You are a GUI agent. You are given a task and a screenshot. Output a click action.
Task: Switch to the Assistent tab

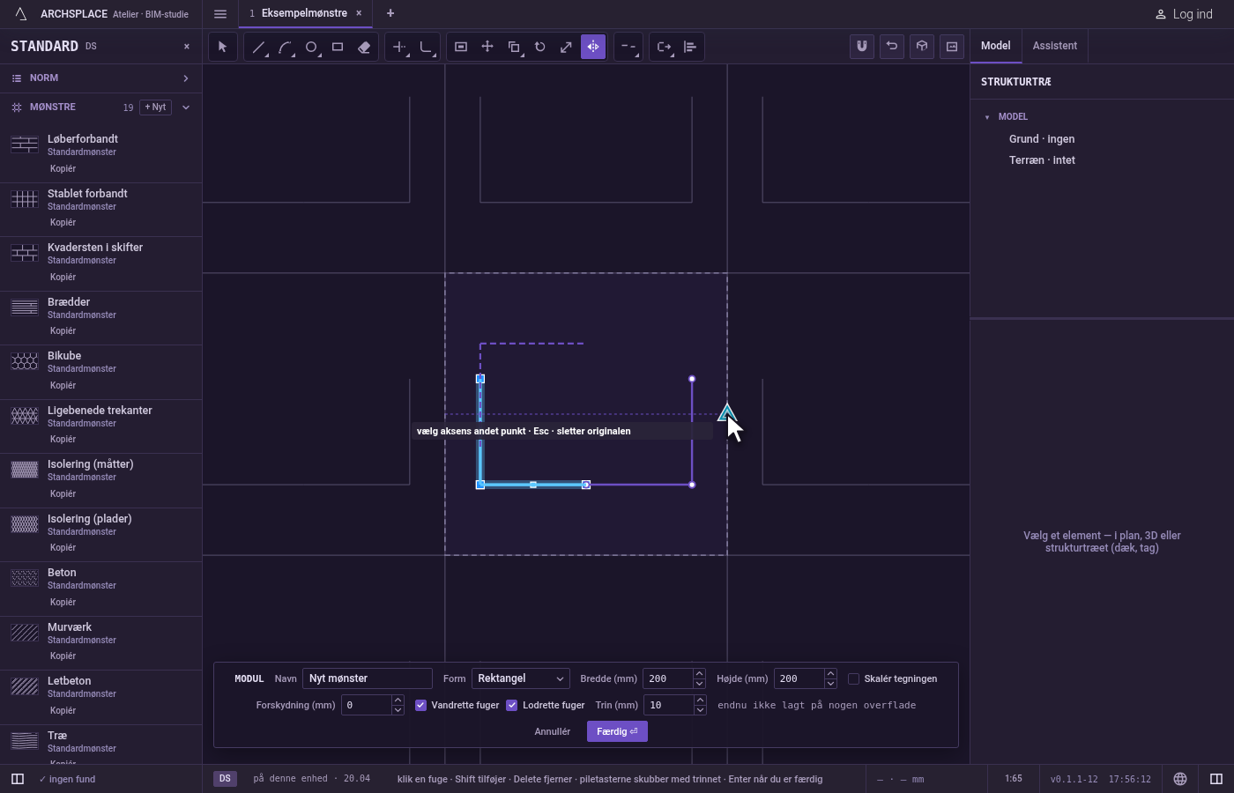click(1055, 46)
